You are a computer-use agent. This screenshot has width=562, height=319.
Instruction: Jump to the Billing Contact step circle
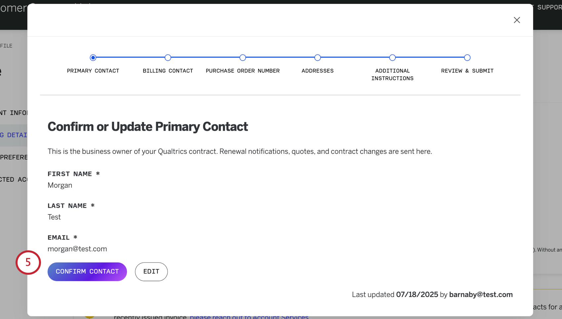click(x=168, y=57)
